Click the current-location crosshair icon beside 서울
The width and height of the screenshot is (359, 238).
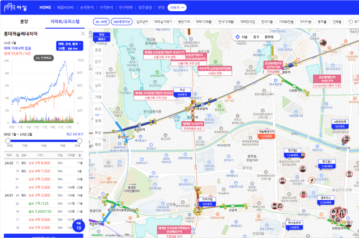tap(237, 37)
